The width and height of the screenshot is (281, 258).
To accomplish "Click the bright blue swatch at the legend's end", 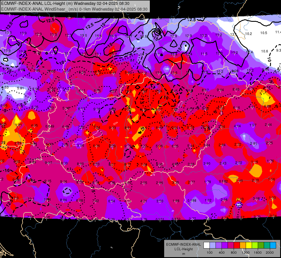I will (x=273, y=245).
